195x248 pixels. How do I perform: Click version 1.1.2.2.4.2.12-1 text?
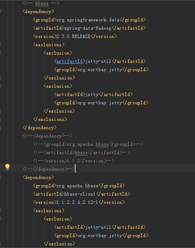[x=77, y=202]
